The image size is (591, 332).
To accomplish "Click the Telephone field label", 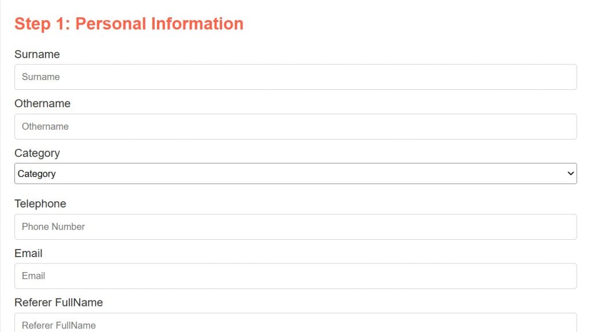I will [40, 203].
